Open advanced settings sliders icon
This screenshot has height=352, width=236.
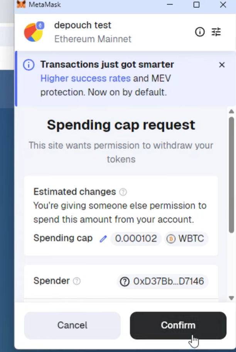[x=216, y=32]
